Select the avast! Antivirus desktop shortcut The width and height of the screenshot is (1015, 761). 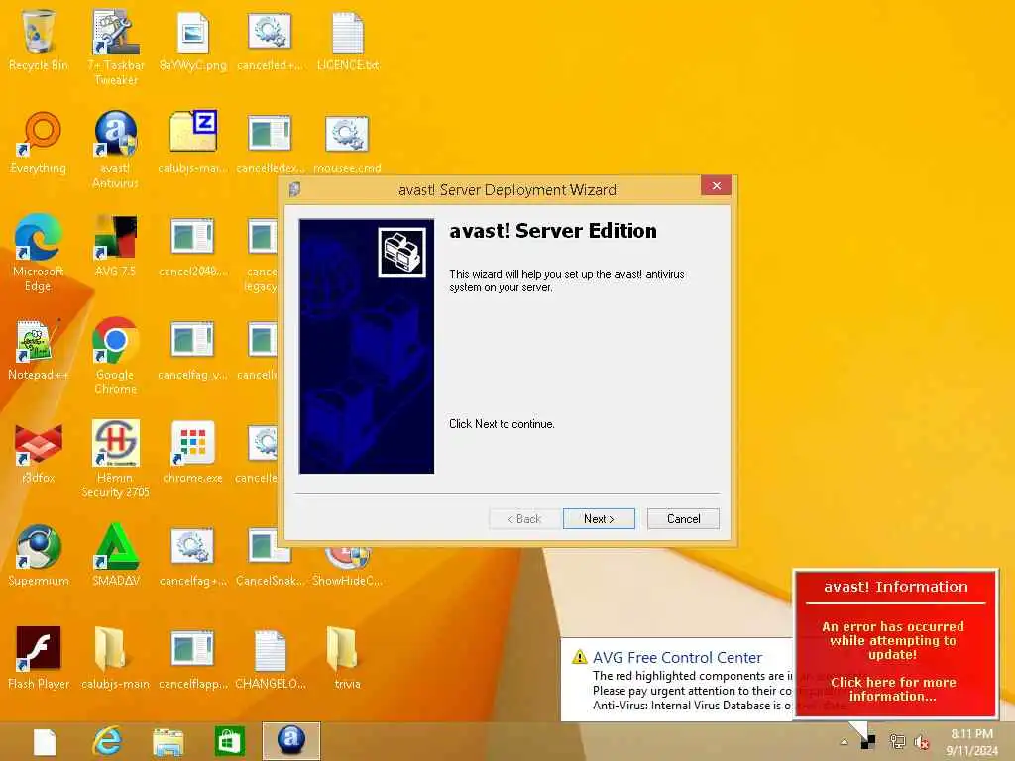pos(116,150)
